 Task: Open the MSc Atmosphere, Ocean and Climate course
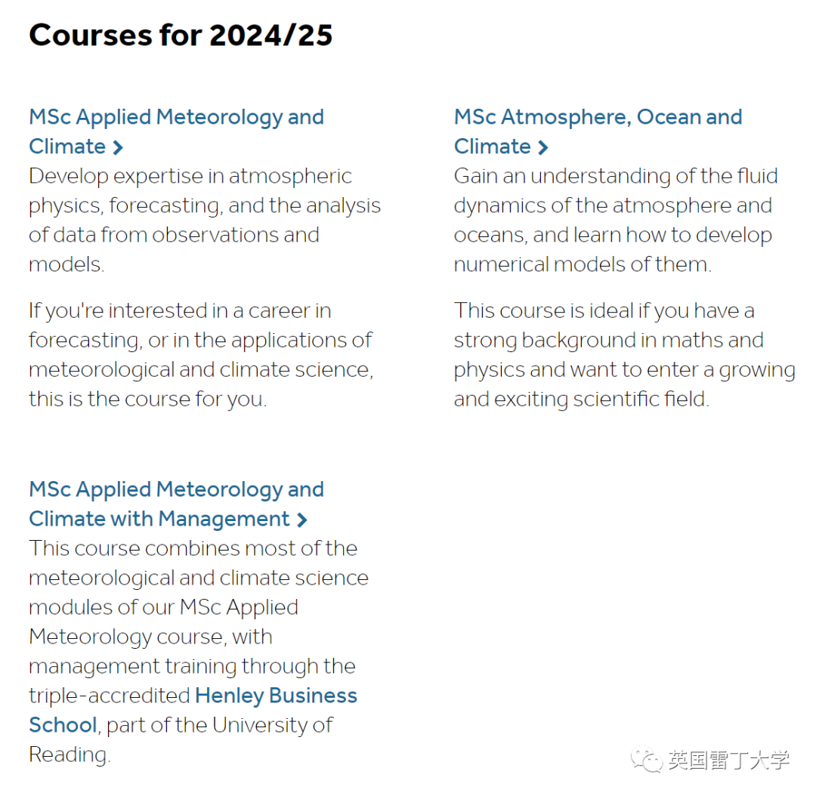coord(598,117)
